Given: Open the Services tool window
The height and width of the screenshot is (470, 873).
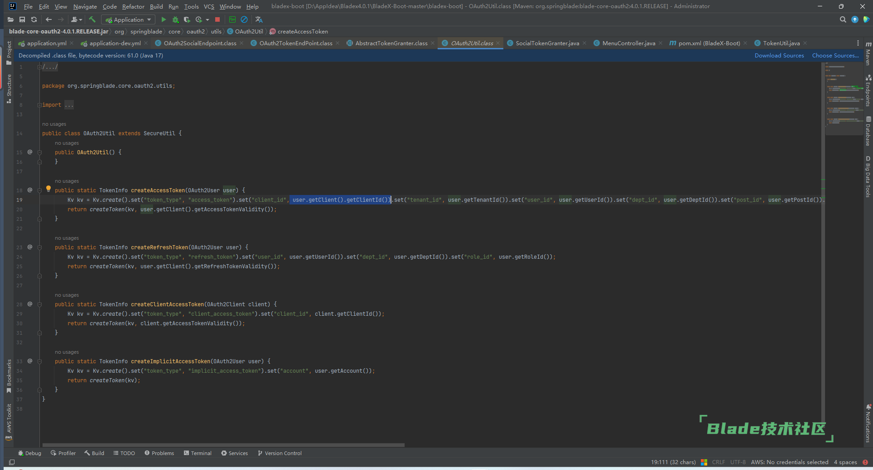Looking at the screenshot, I should (x=235, y=453).
